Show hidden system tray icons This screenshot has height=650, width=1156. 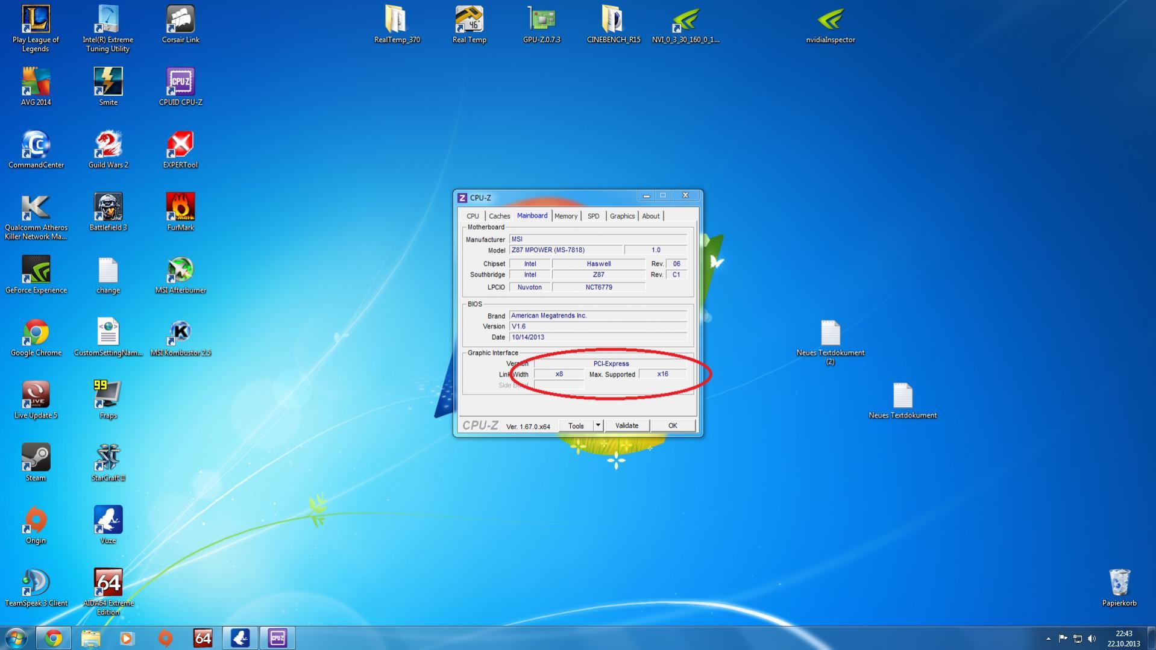click(1048, 639)
